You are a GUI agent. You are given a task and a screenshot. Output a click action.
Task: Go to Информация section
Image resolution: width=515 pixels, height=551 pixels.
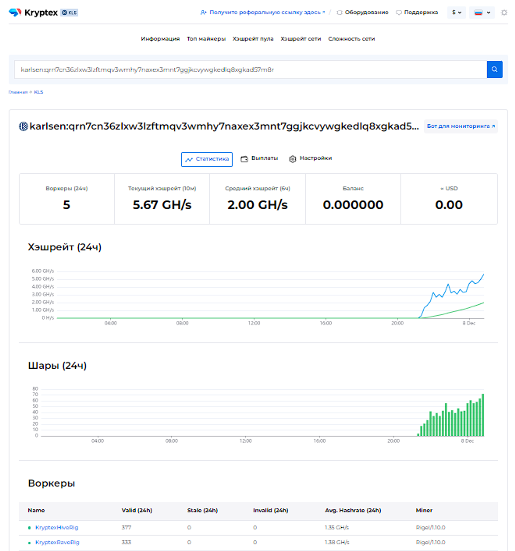[160, 39]
